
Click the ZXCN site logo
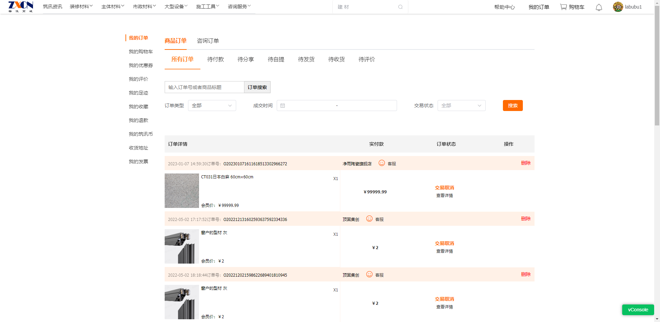[21, 7]
